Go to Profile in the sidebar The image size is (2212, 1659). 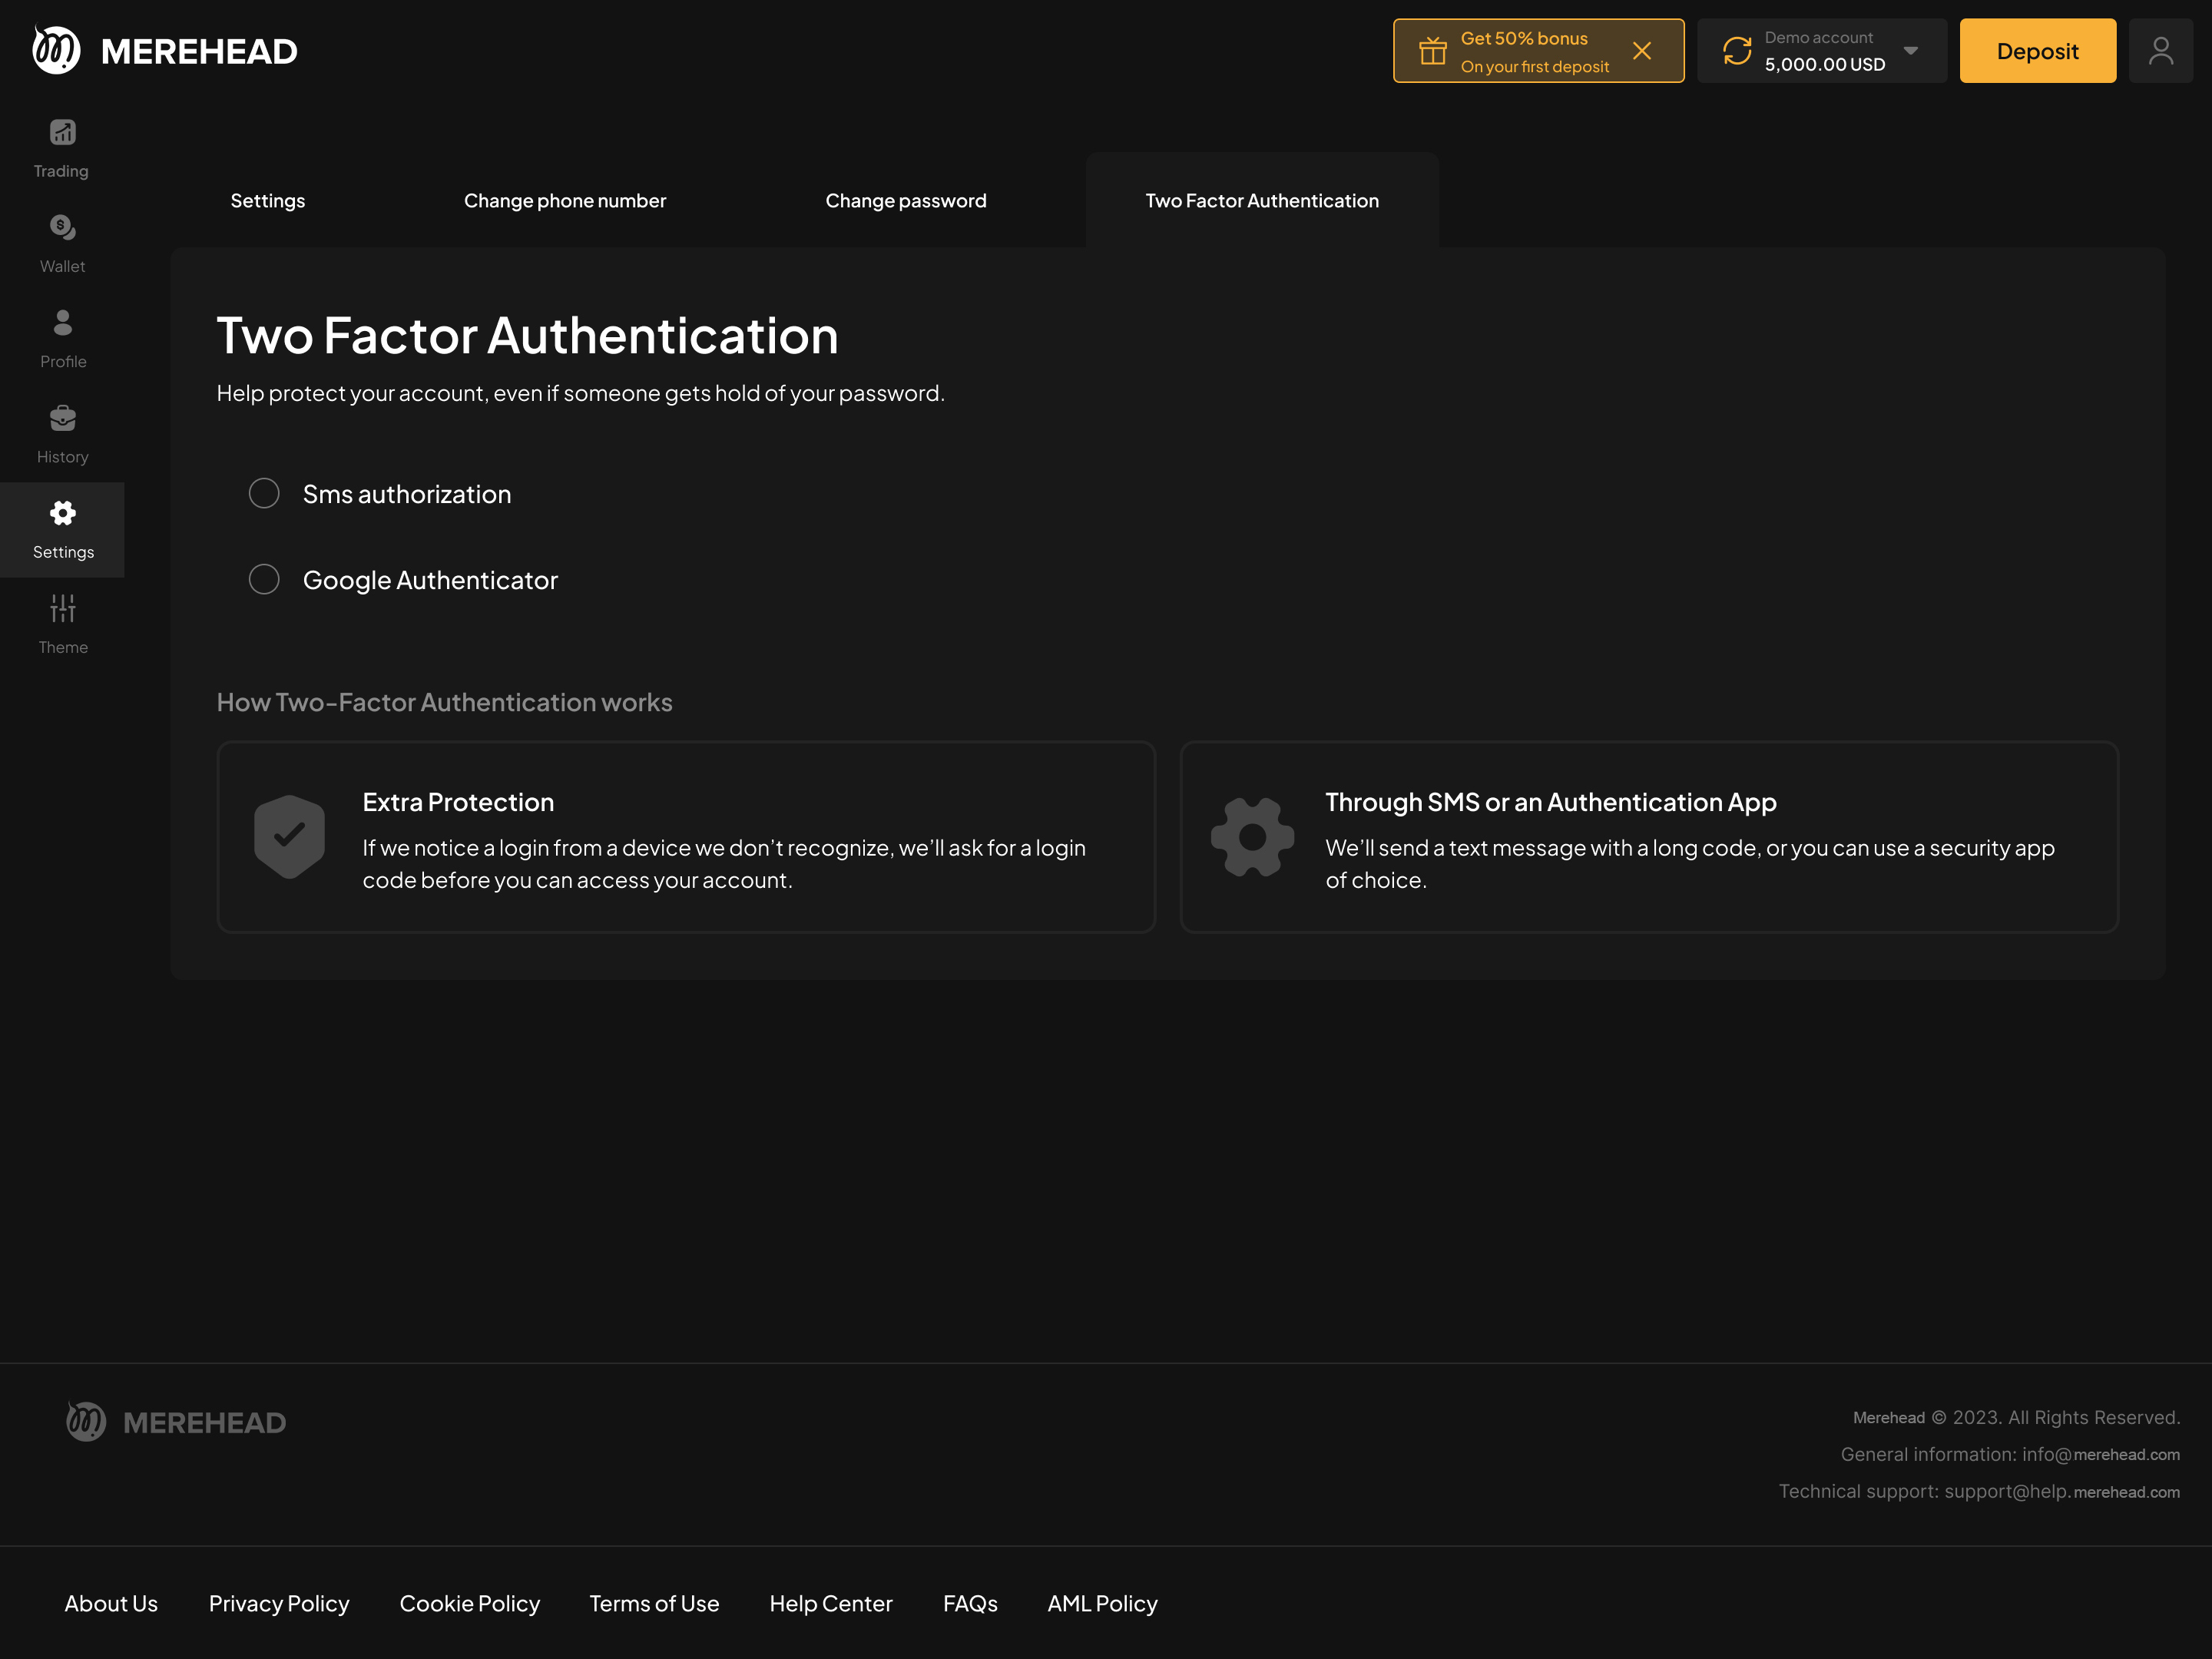pyautogui.click(x=62, y=323)
